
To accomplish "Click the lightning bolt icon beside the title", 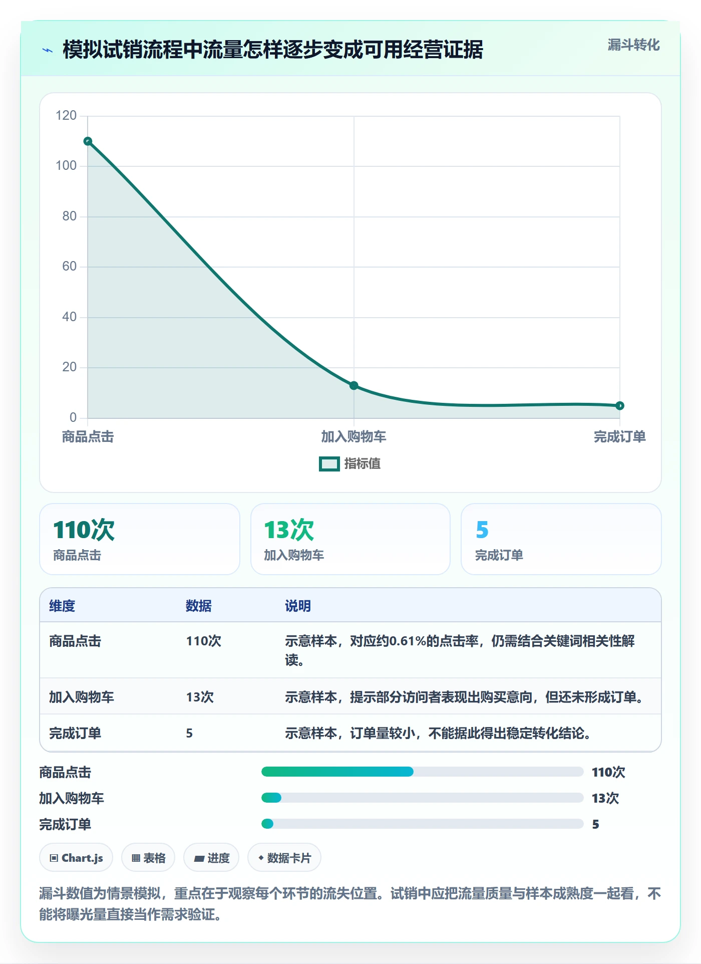I will [x=48, y=50].
